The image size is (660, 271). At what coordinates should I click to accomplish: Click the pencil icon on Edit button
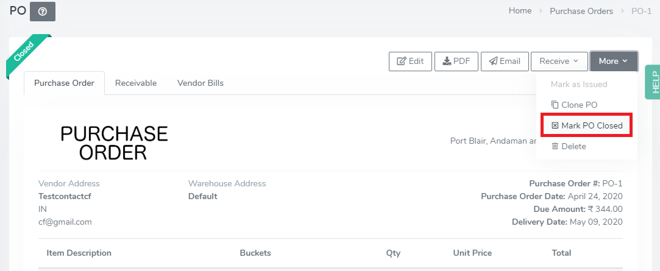[x=402, y=62]
